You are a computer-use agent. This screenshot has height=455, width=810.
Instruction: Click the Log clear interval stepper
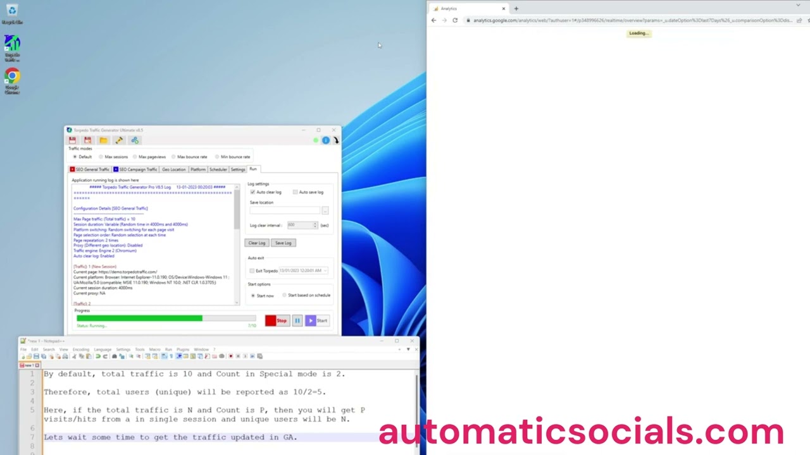[315, 225]
